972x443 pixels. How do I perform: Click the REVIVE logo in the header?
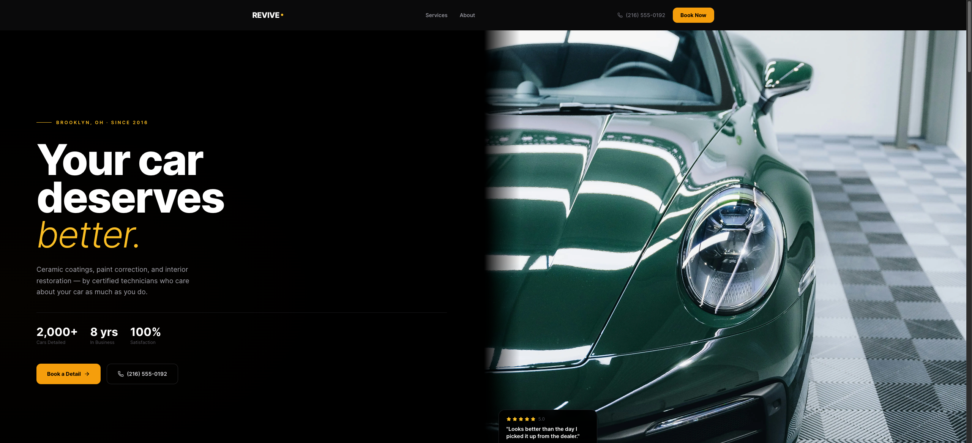pos(266,15)
